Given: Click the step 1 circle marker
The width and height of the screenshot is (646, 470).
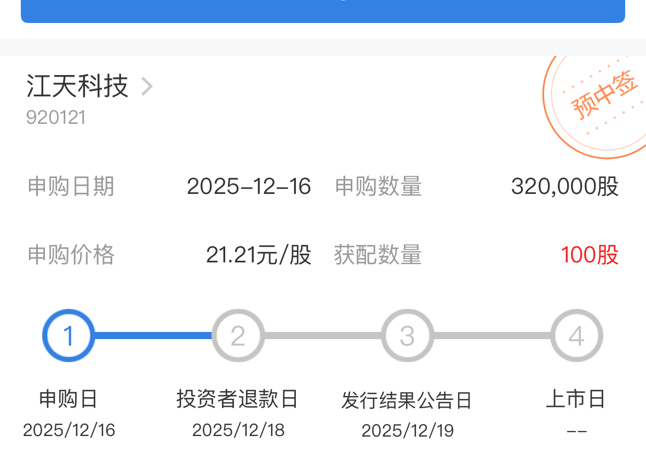Looking at the screenshot, I should pyautogui.click(x=68, y=336).
